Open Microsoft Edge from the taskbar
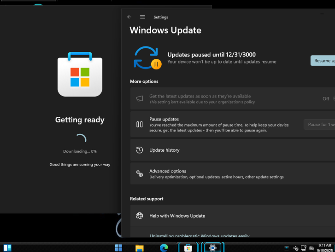 (164, 248)
